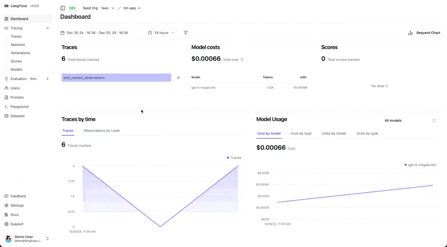
Task: Open Sessions under Tracing
Action: tap(18, 45)
